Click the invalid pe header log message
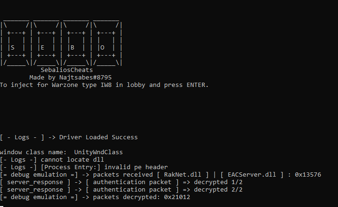Screen dimensions: 338x207 [x=136, y=167]
